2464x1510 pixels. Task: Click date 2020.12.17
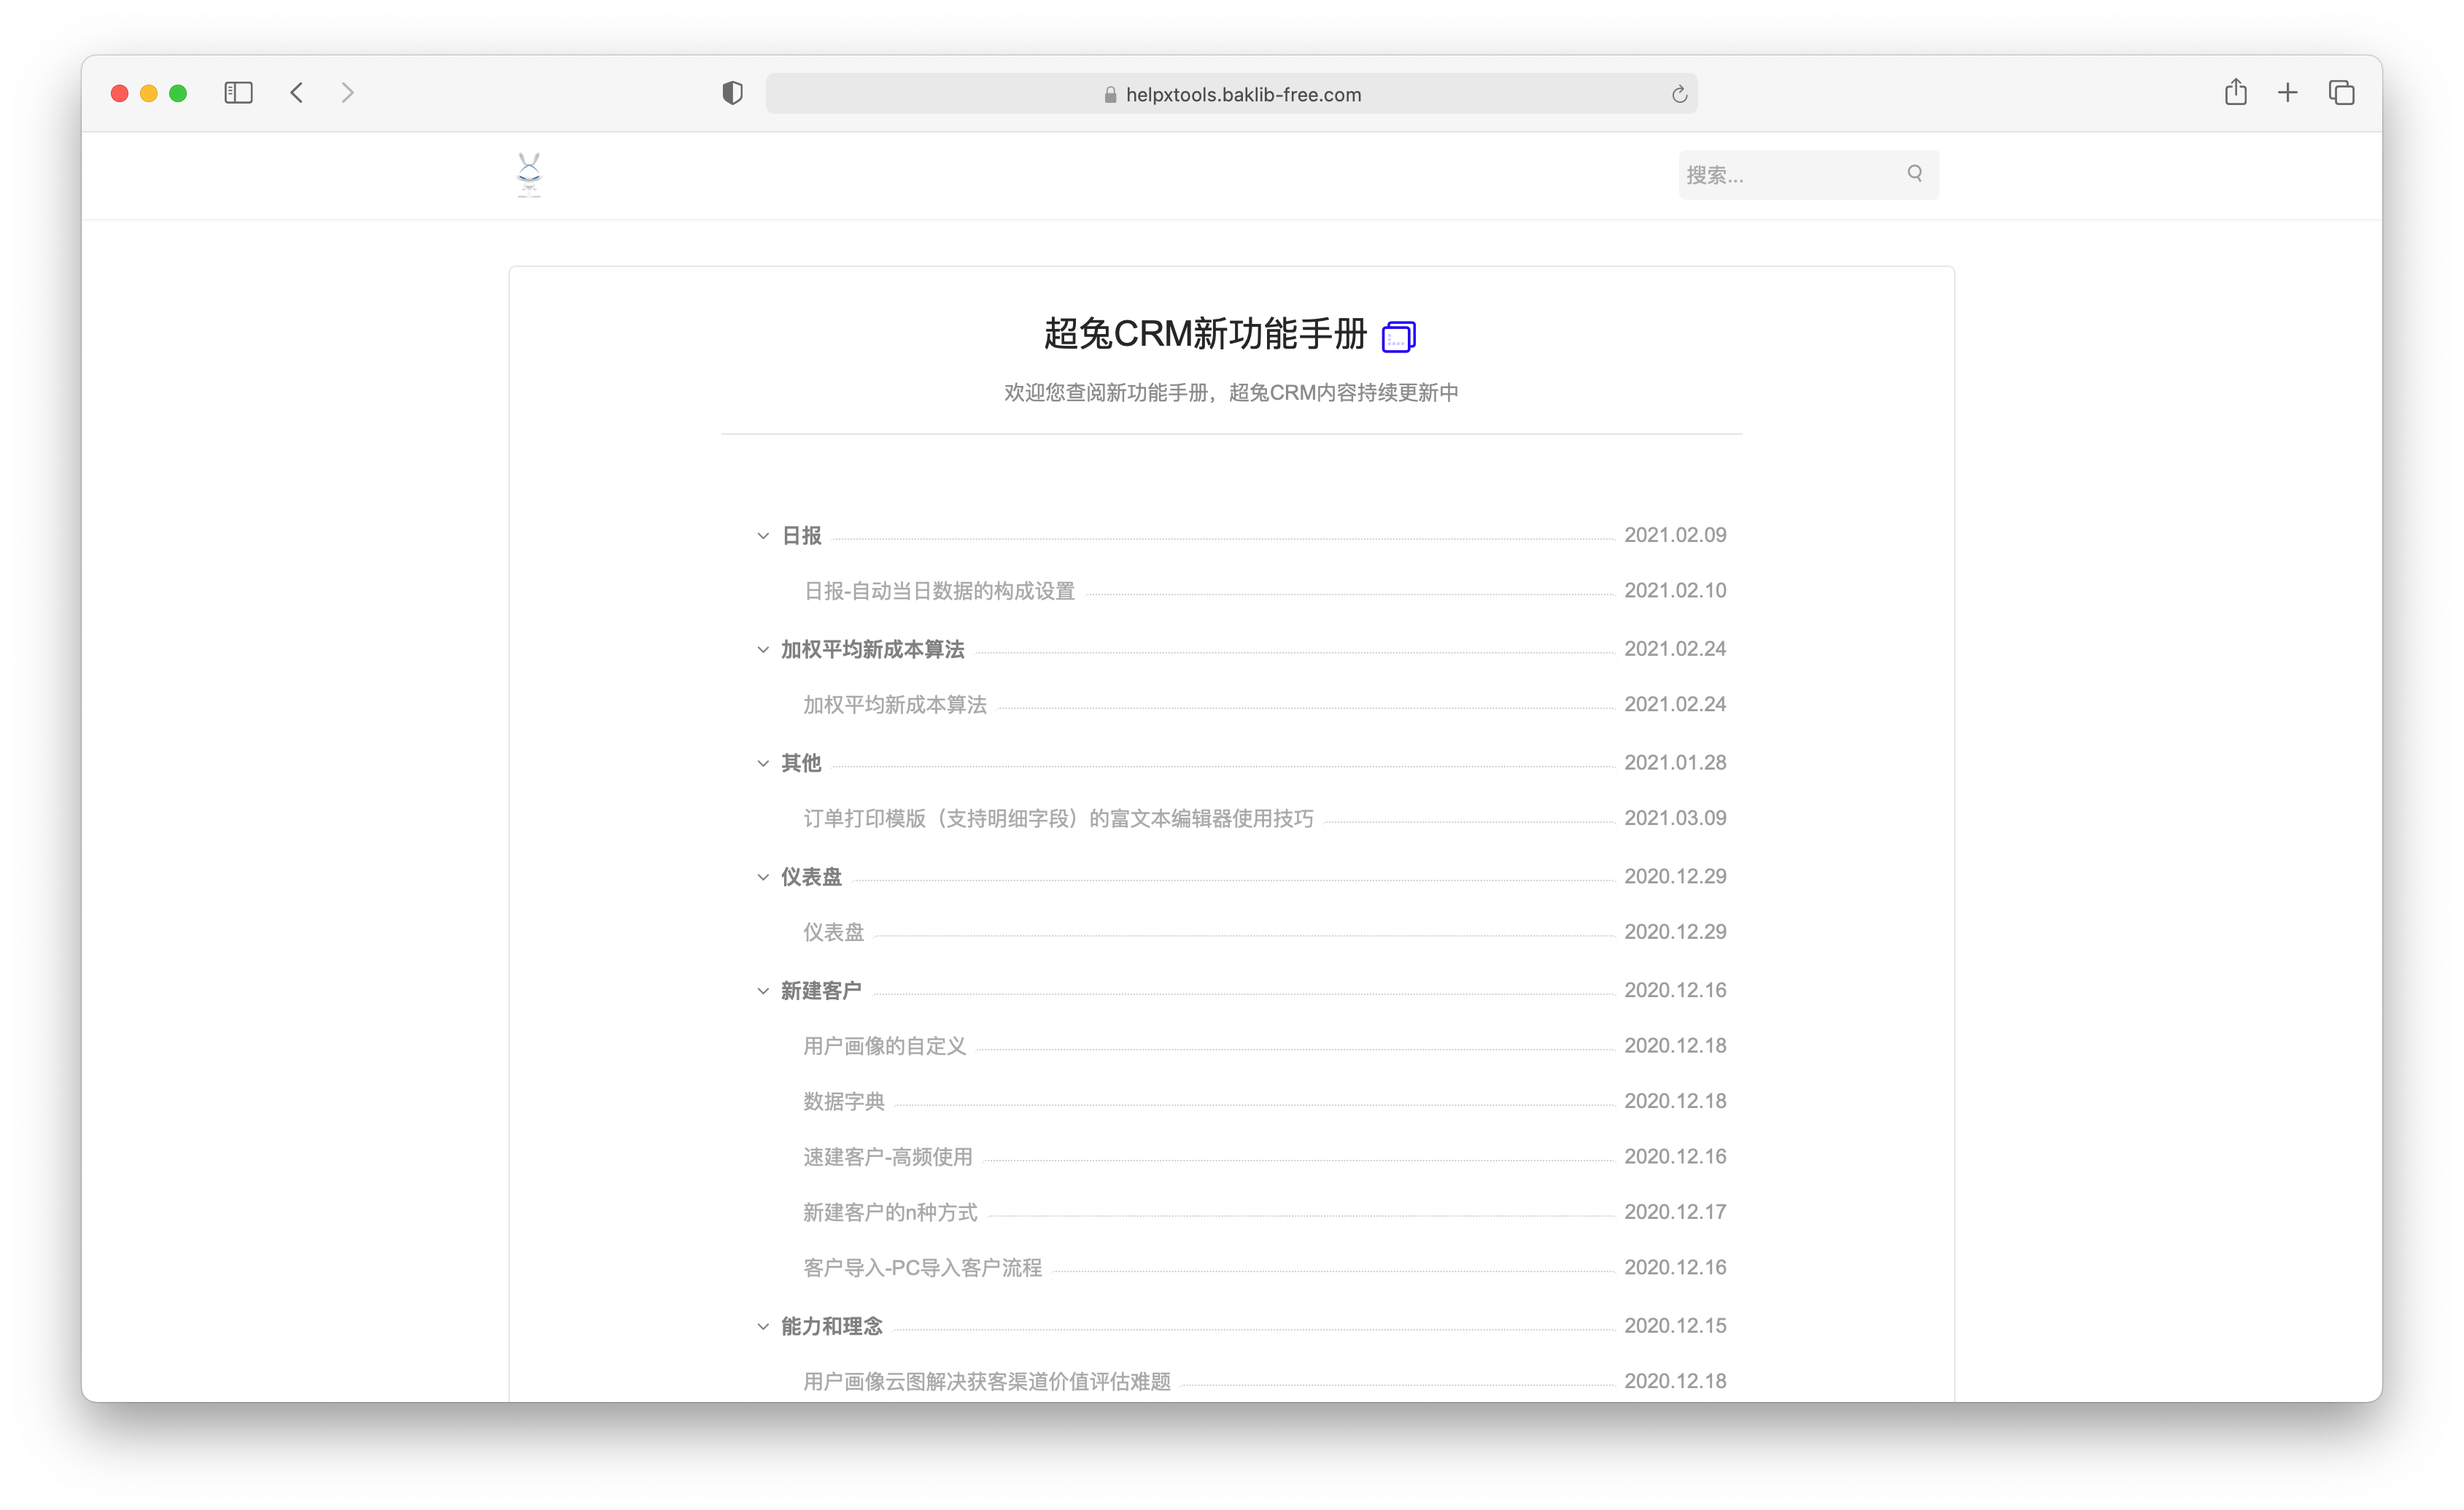coord(1675,1212)
